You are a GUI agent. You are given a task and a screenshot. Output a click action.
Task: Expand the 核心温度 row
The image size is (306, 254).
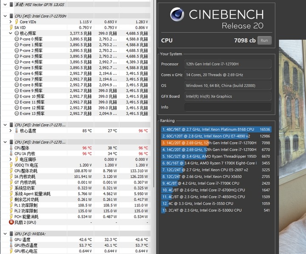pyautogui.click(x=11, y=131)
